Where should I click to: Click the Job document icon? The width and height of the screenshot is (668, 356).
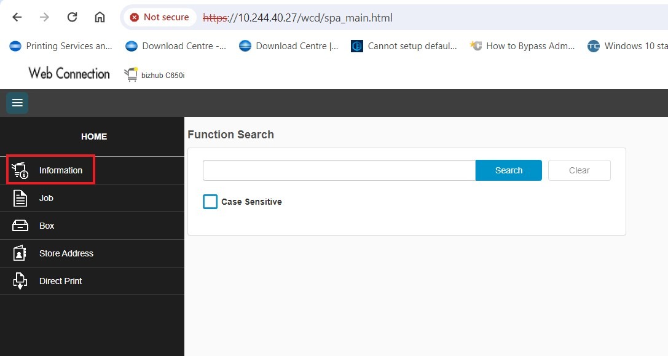20,198
